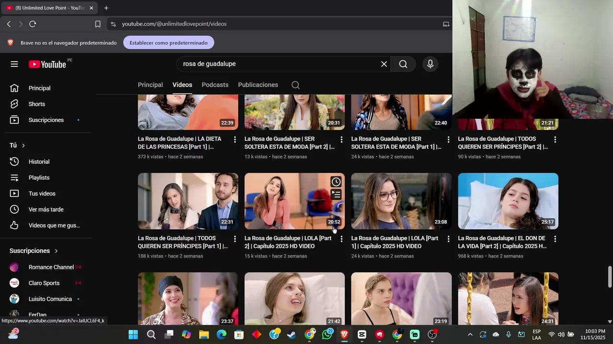
Task: Expand the Tú section arrow
Action: [23, 145]
